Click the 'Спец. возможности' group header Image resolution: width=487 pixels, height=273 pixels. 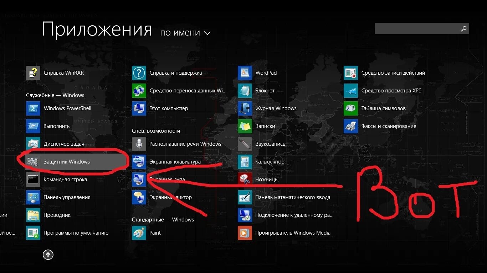pyautogui.click(x=156, y=131)
